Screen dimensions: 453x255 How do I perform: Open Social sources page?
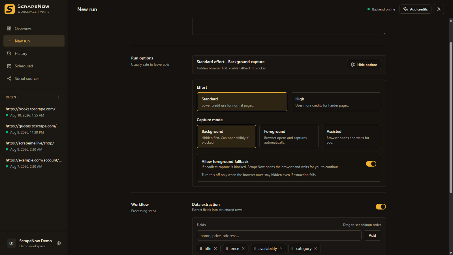(34, 78)
